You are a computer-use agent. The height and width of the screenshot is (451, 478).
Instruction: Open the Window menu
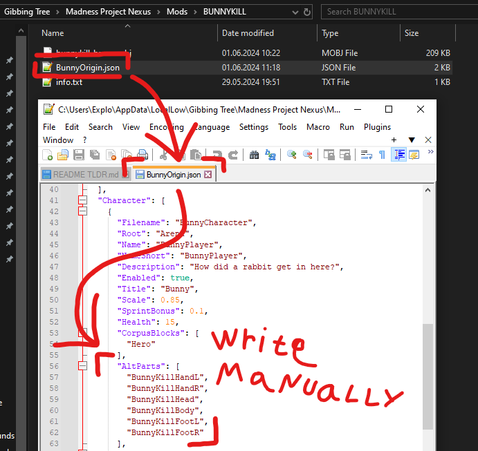point(58,140)
